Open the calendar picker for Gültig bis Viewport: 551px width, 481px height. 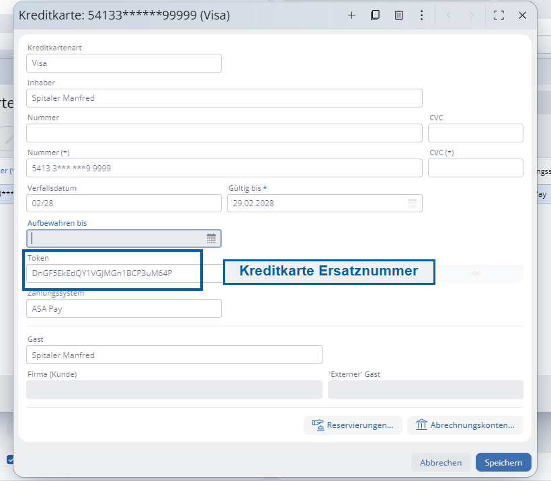[x=413, y=204]
